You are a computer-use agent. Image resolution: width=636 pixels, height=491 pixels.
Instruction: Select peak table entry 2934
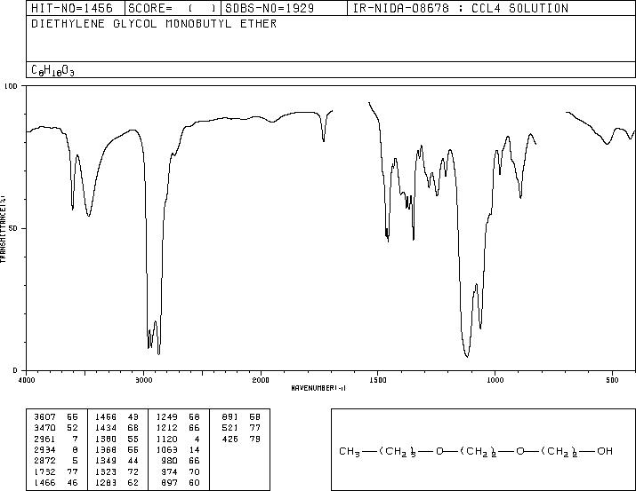[x=44, y=450]
